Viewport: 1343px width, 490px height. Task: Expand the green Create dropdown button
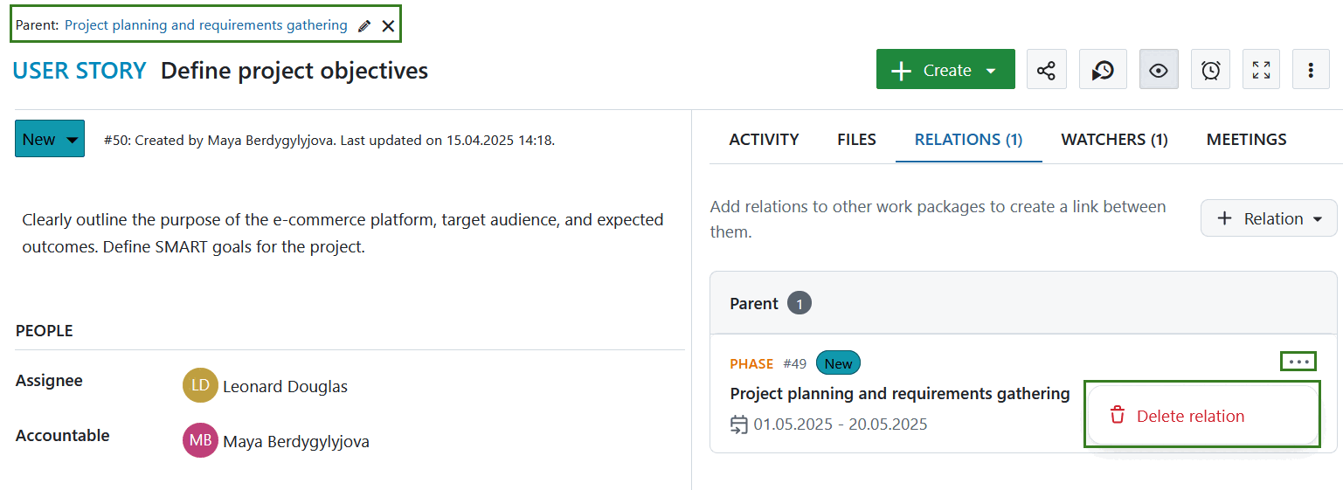[x=945, y=70]
